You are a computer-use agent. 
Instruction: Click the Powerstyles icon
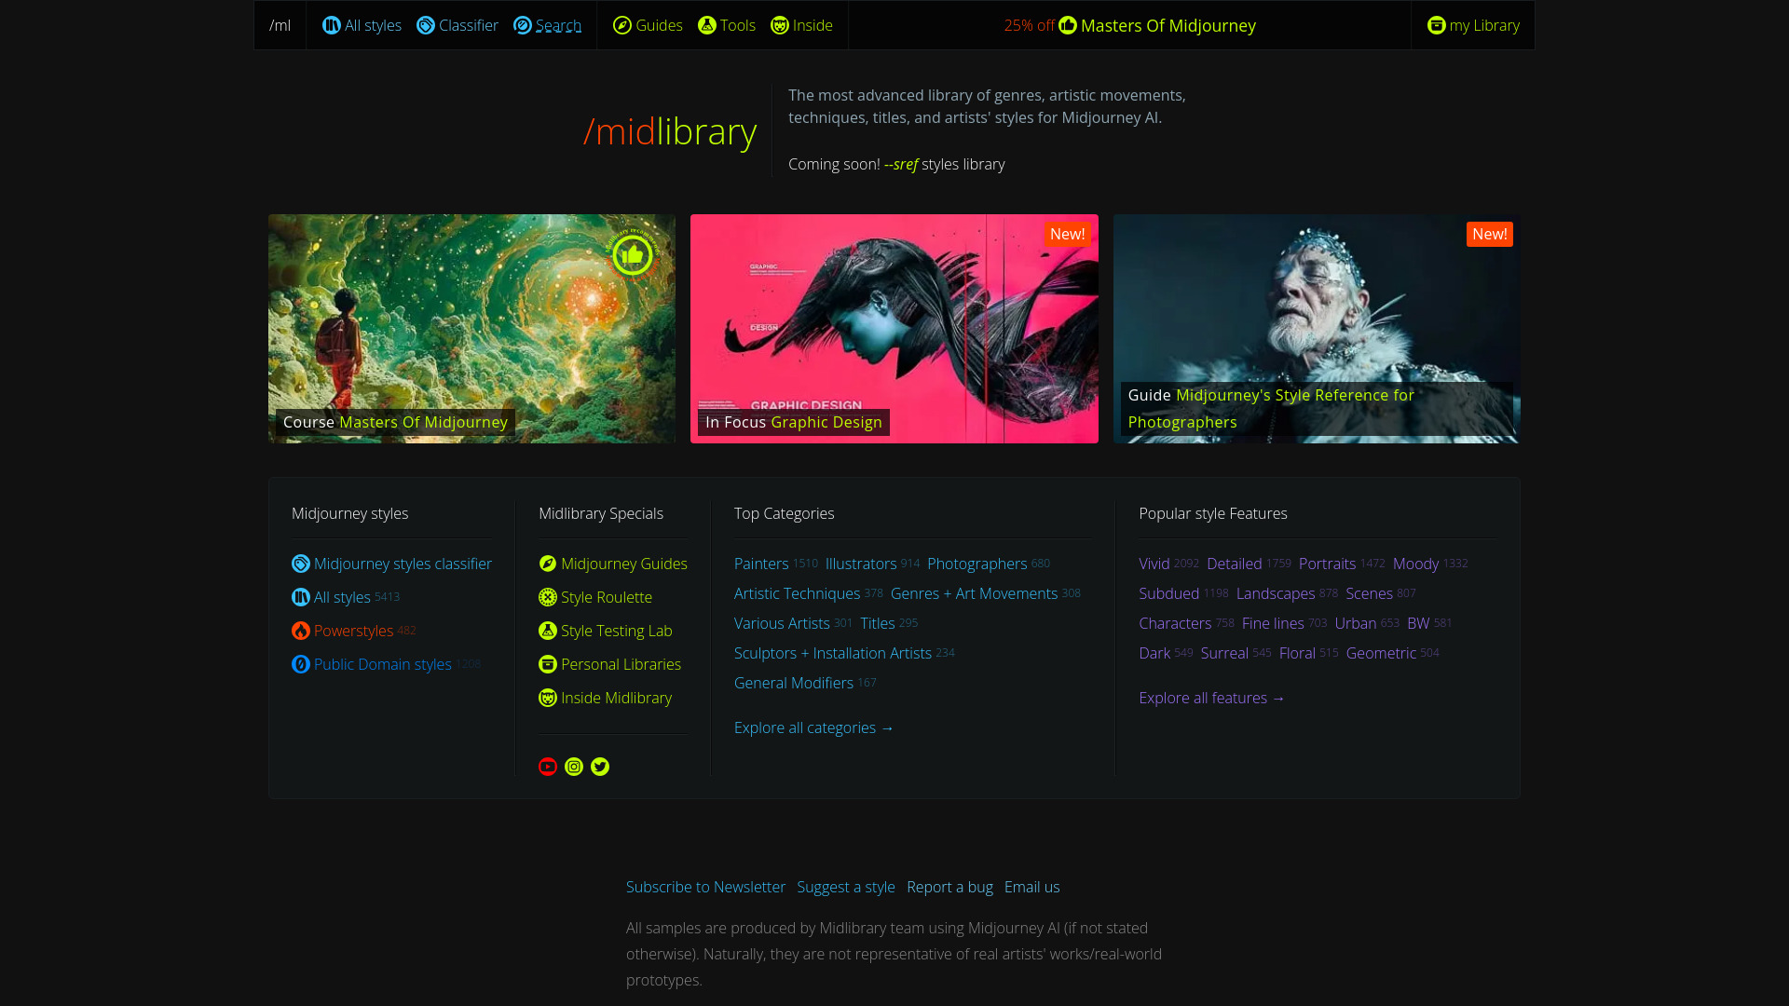pos(300,630)
